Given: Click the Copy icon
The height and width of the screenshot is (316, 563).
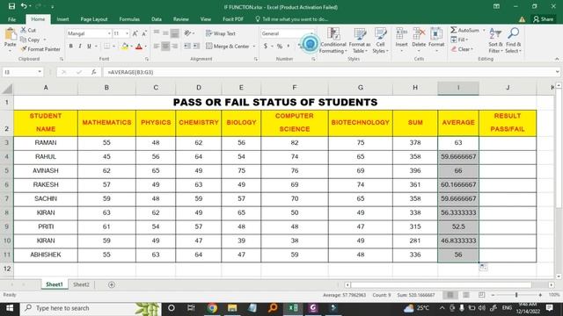Looking at the screenshot, I should tap(24, 39).
